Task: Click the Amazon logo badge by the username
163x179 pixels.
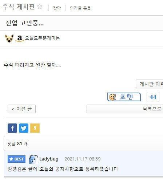Action: click(x=19, y=38)
